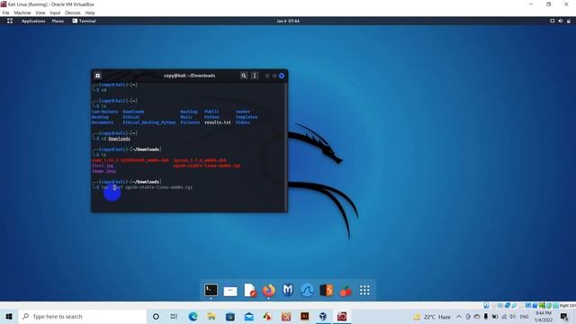Open the Places menu in the Kali top bar
Image resolution: width=576 pixels, height=324 pixels.
tap(58, 21)
